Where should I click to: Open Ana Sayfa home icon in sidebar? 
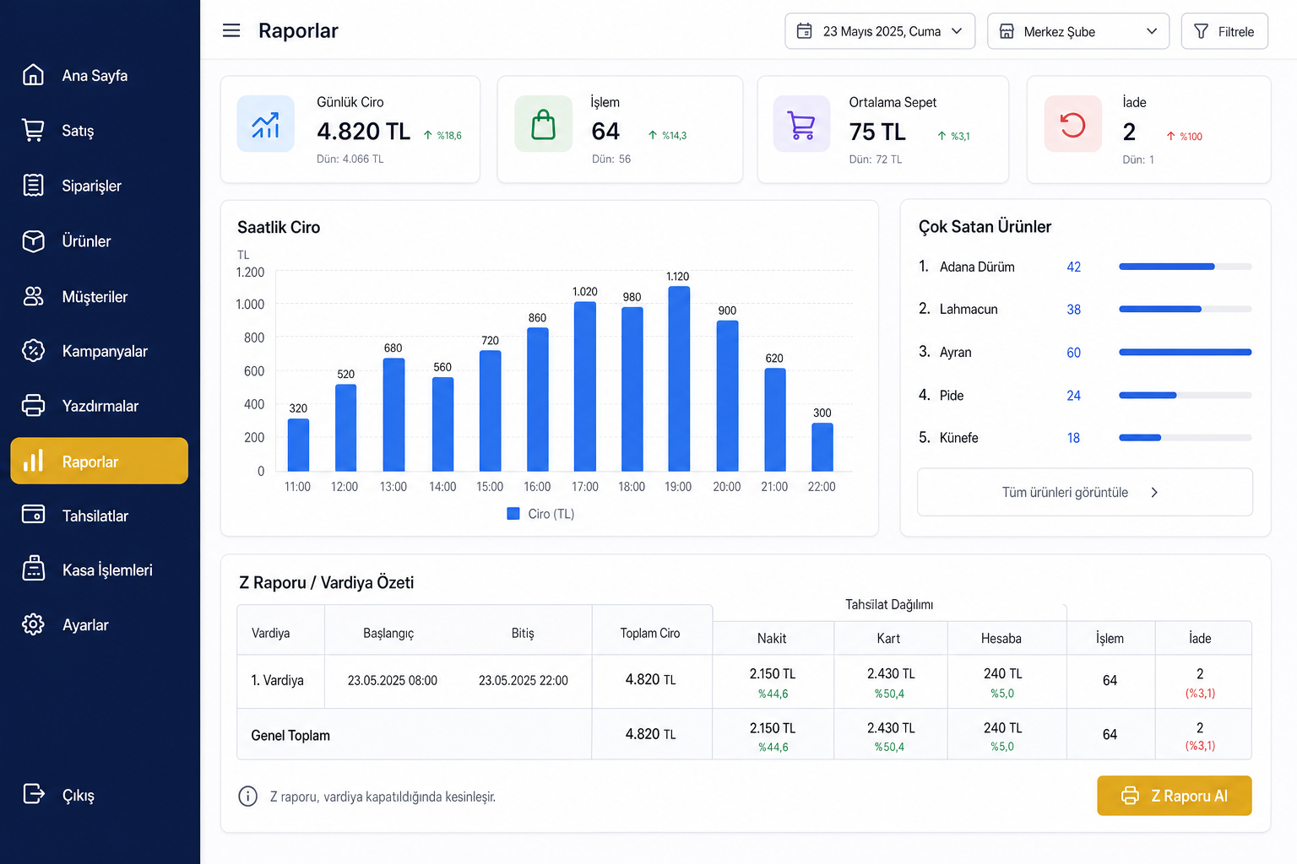(33, 75)
